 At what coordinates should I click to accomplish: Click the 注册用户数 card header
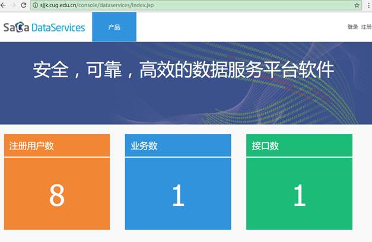click(x=57, y=145)
